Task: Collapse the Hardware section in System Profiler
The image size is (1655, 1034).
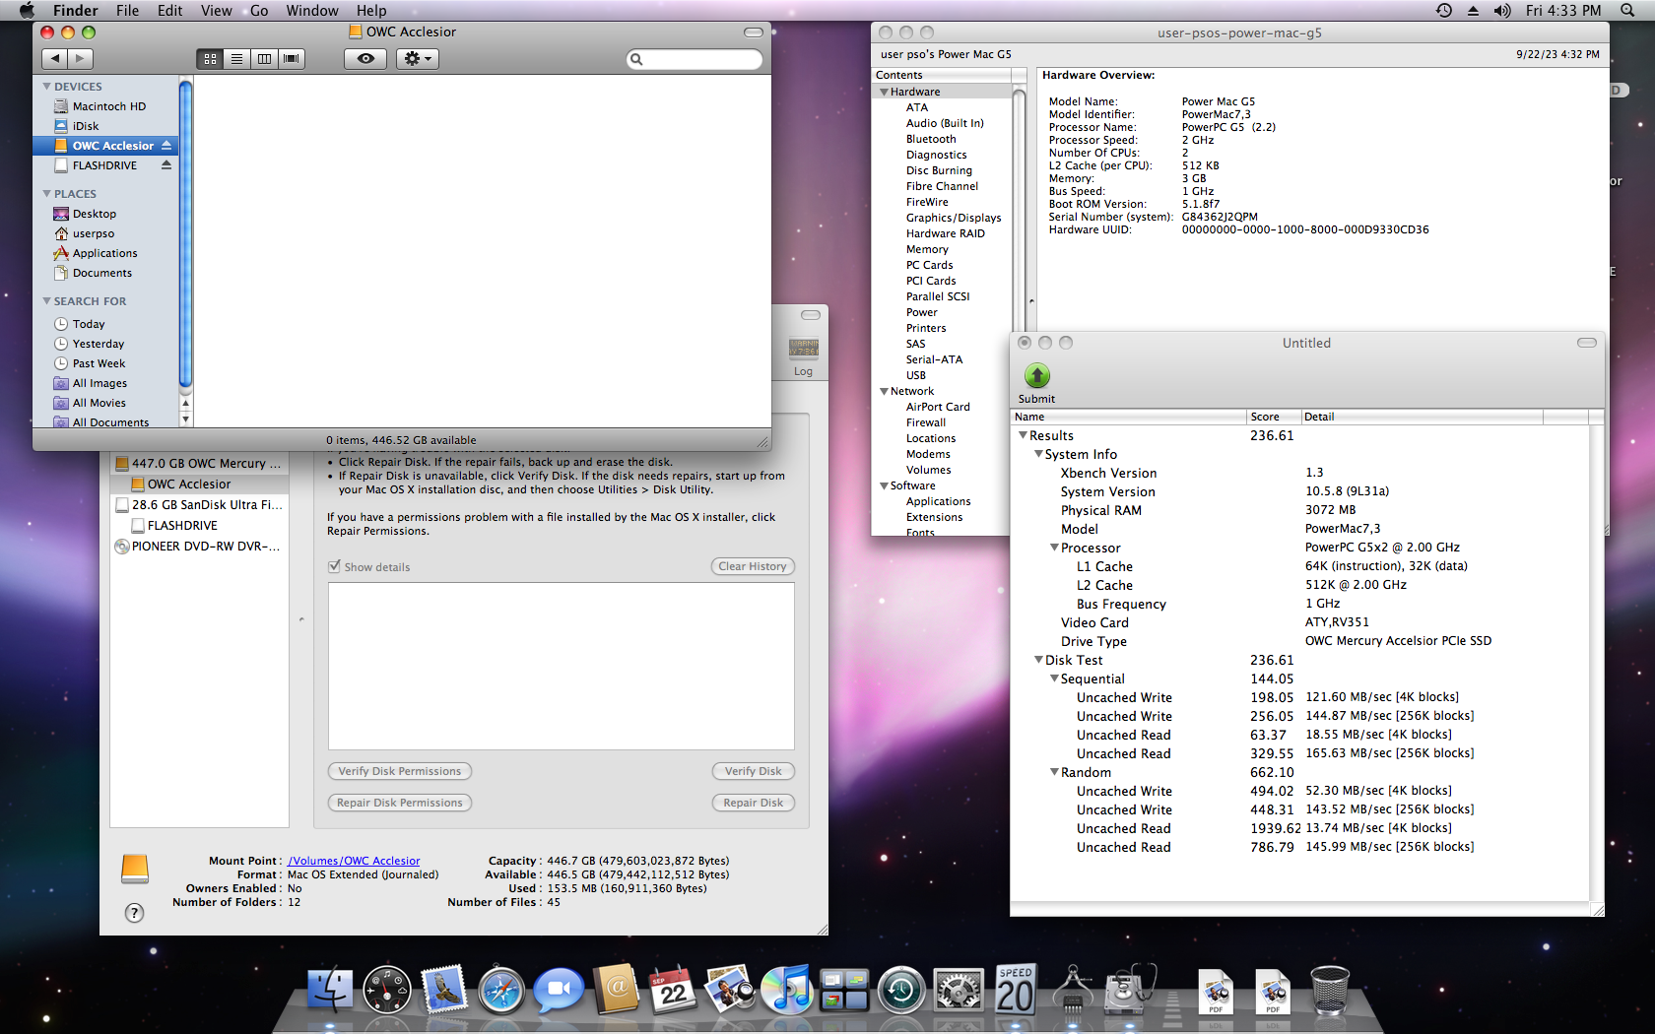Action: tap(886, 91)
